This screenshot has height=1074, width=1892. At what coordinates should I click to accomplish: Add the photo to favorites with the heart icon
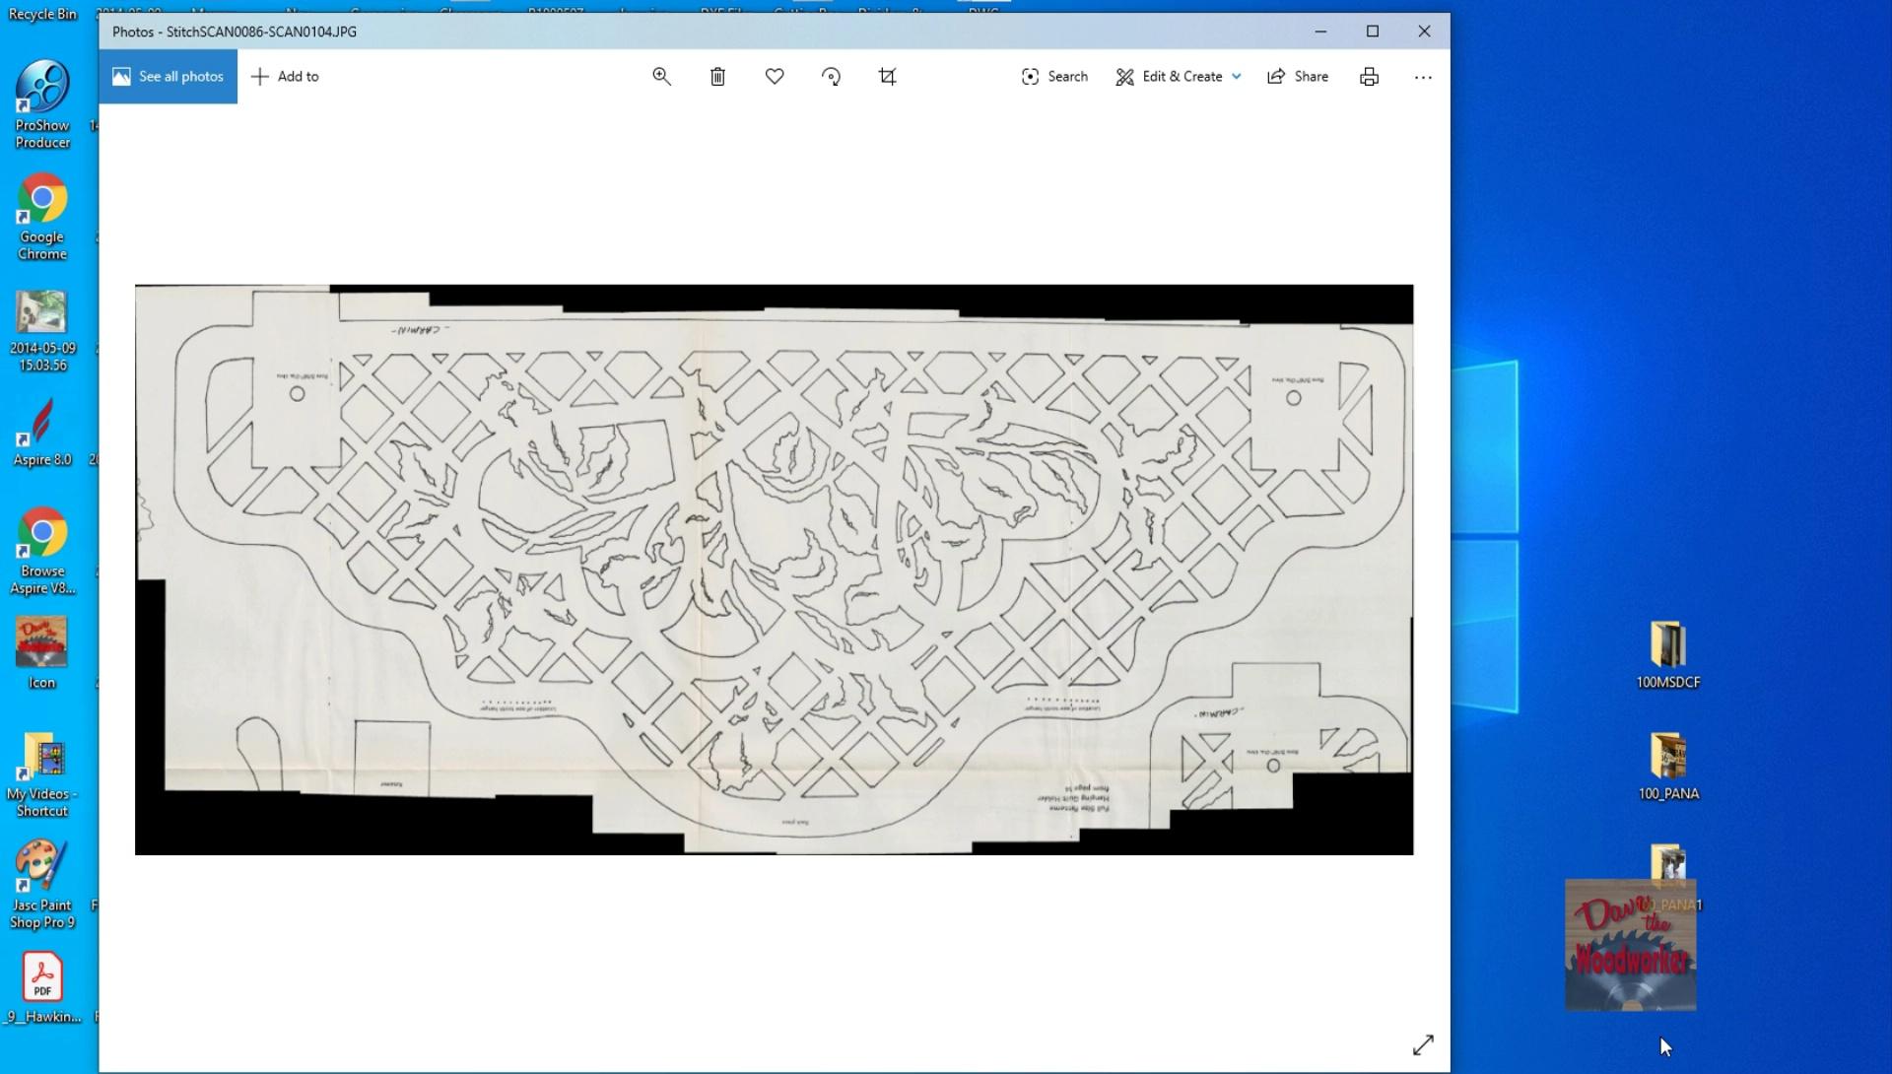point(775,77)
